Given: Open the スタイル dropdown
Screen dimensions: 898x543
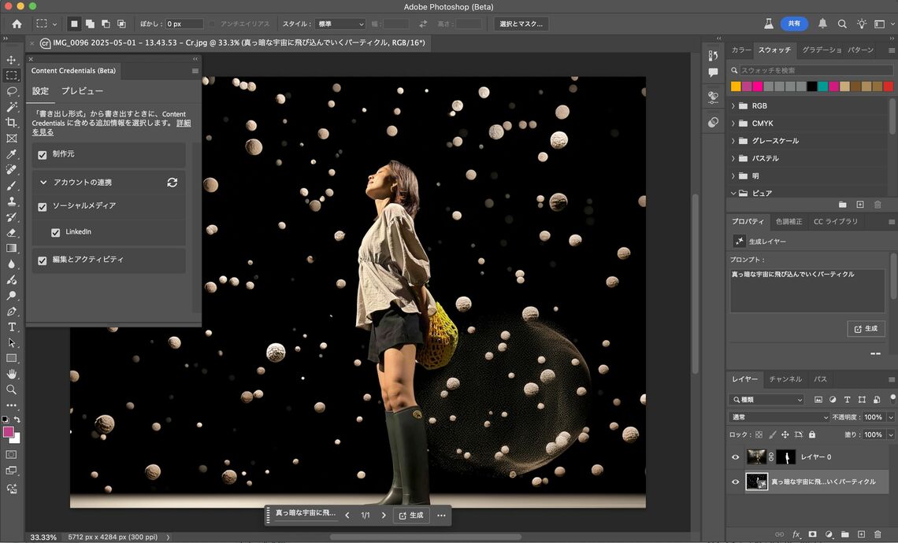Looking at the screenshot, I should pyautogui.click(x=340, y=24).
